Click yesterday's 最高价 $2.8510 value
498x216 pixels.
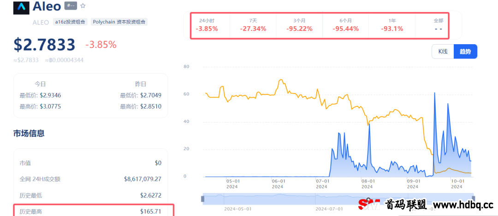tap(150, 106)
